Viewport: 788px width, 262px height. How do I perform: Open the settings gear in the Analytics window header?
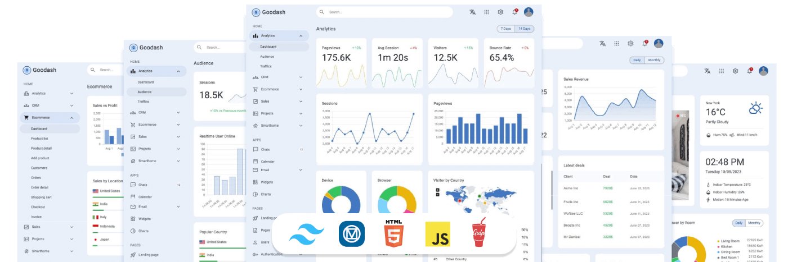coord(500,12)
